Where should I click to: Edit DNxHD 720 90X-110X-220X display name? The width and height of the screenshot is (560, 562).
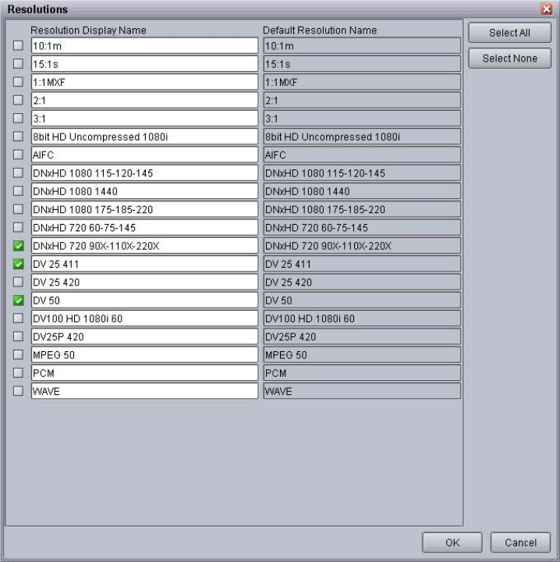coord(144,246)
